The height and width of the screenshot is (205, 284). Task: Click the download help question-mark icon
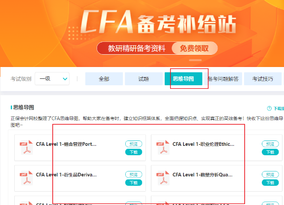[x=269, y=108]
